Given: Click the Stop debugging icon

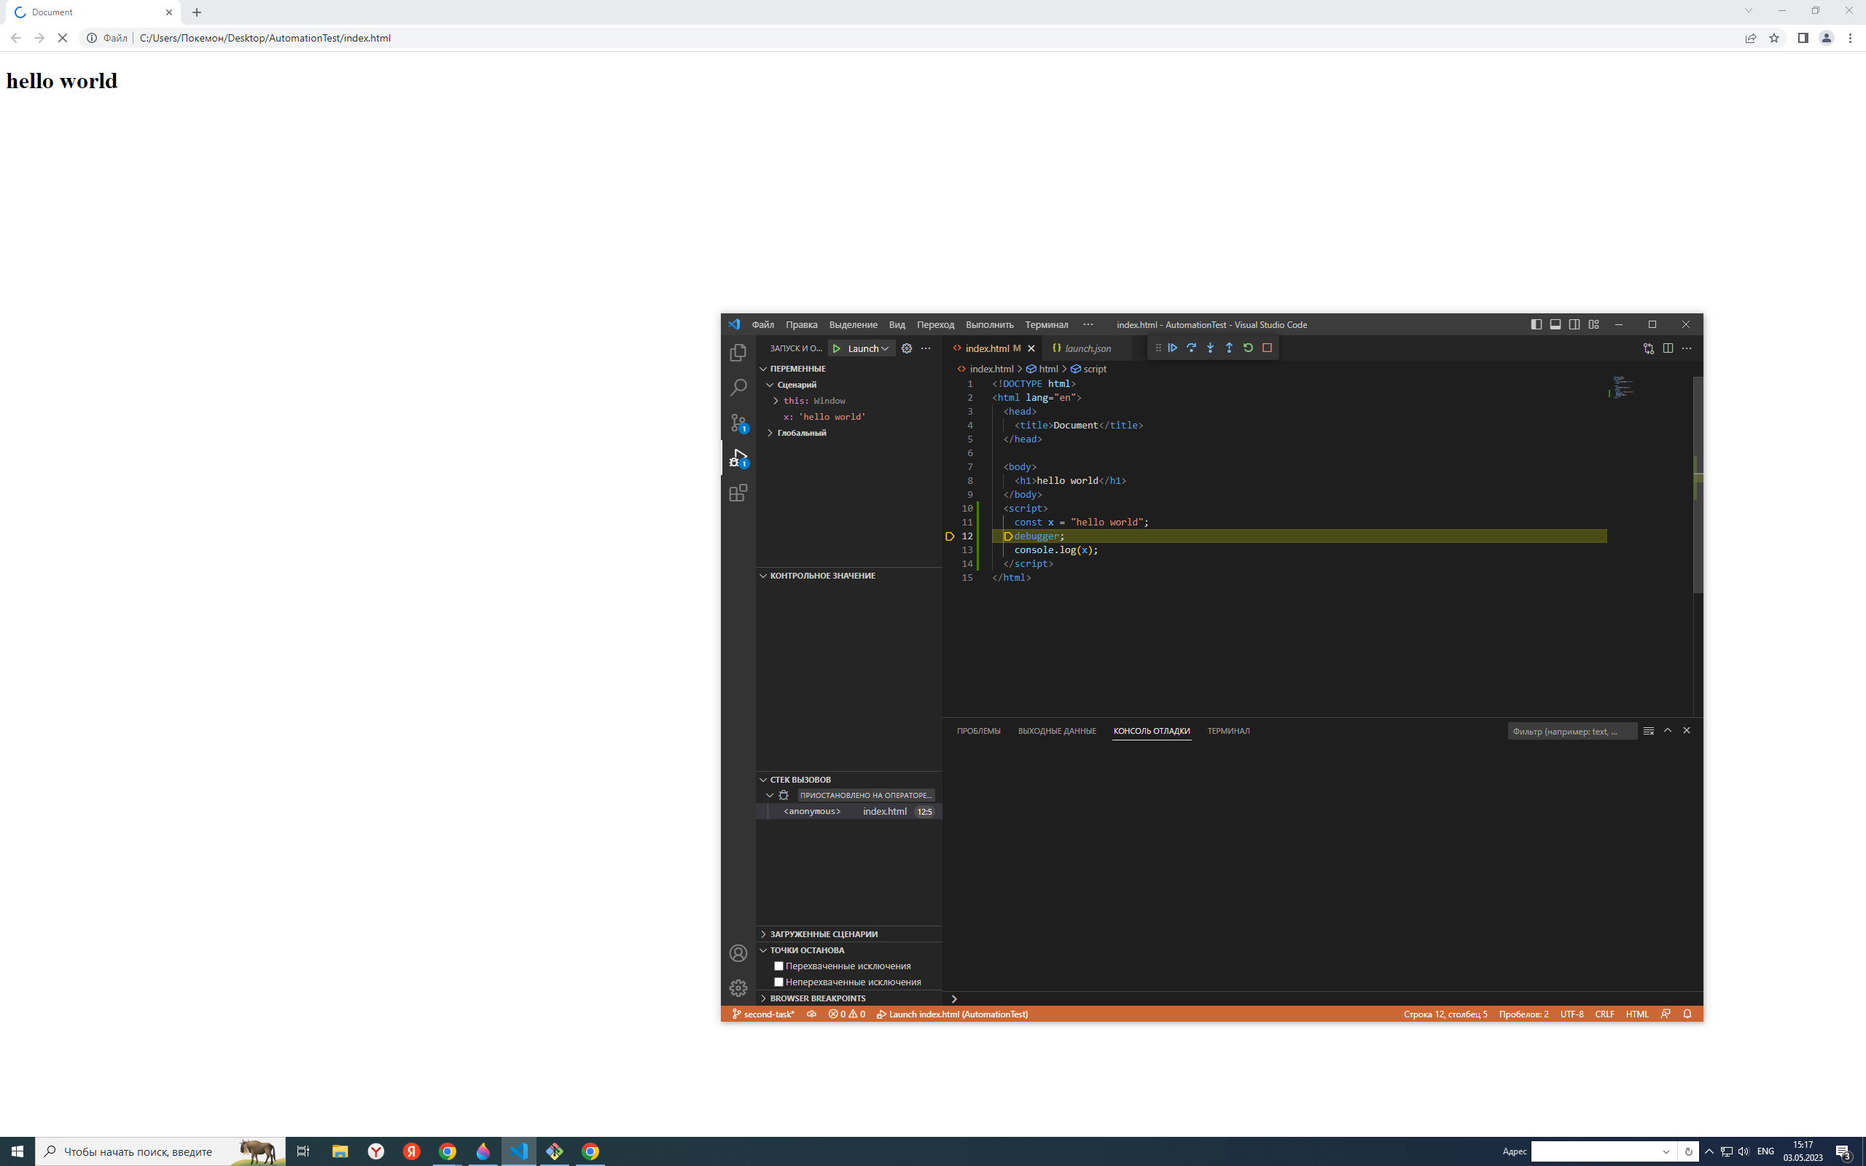Looking at the screenshot, I should click(x=1267, y=348).
